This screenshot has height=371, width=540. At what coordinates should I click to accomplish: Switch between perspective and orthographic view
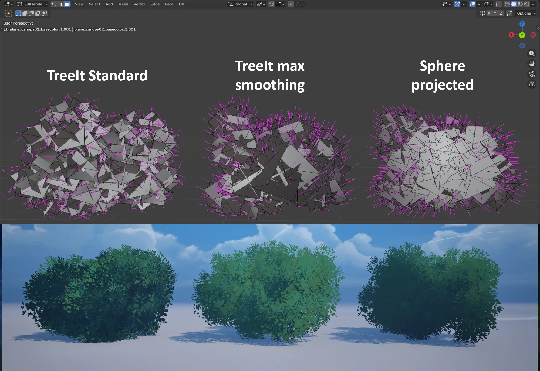(532, 84)
